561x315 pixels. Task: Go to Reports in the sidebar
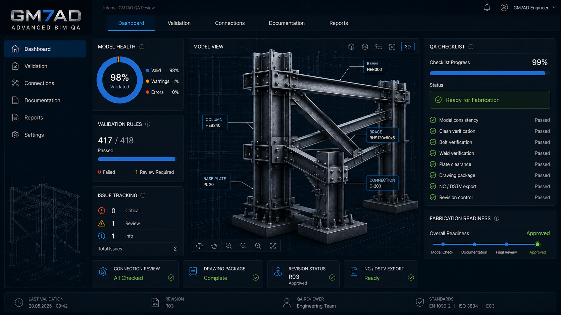(45, 117)
